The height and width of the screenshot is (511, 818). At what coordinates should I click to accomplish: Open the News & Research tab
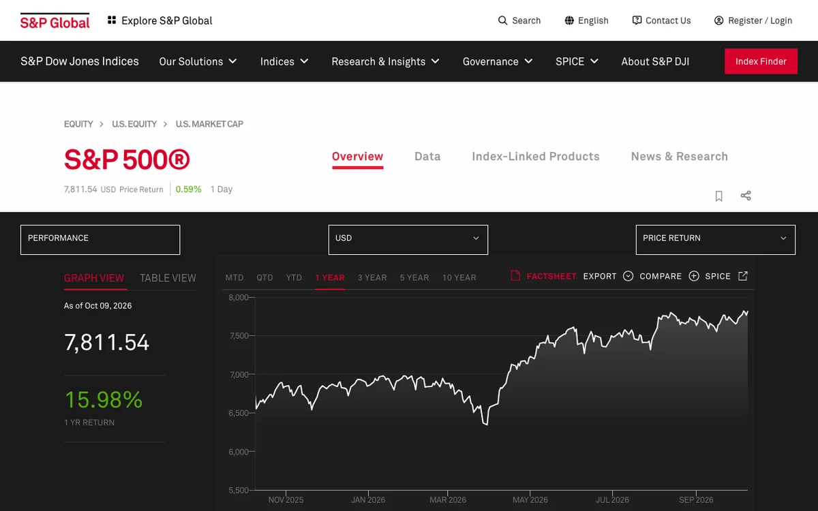[680, 156]
